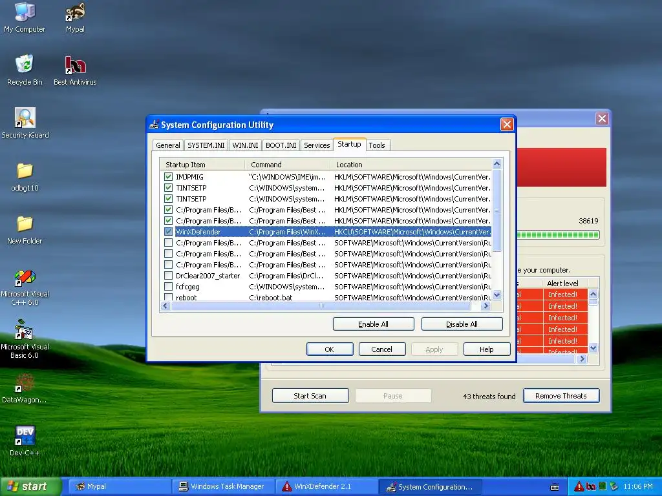The height and width of the screenshot is (496, 662).
Task: Sort by Location column header
Action: (x=411, y=165)
